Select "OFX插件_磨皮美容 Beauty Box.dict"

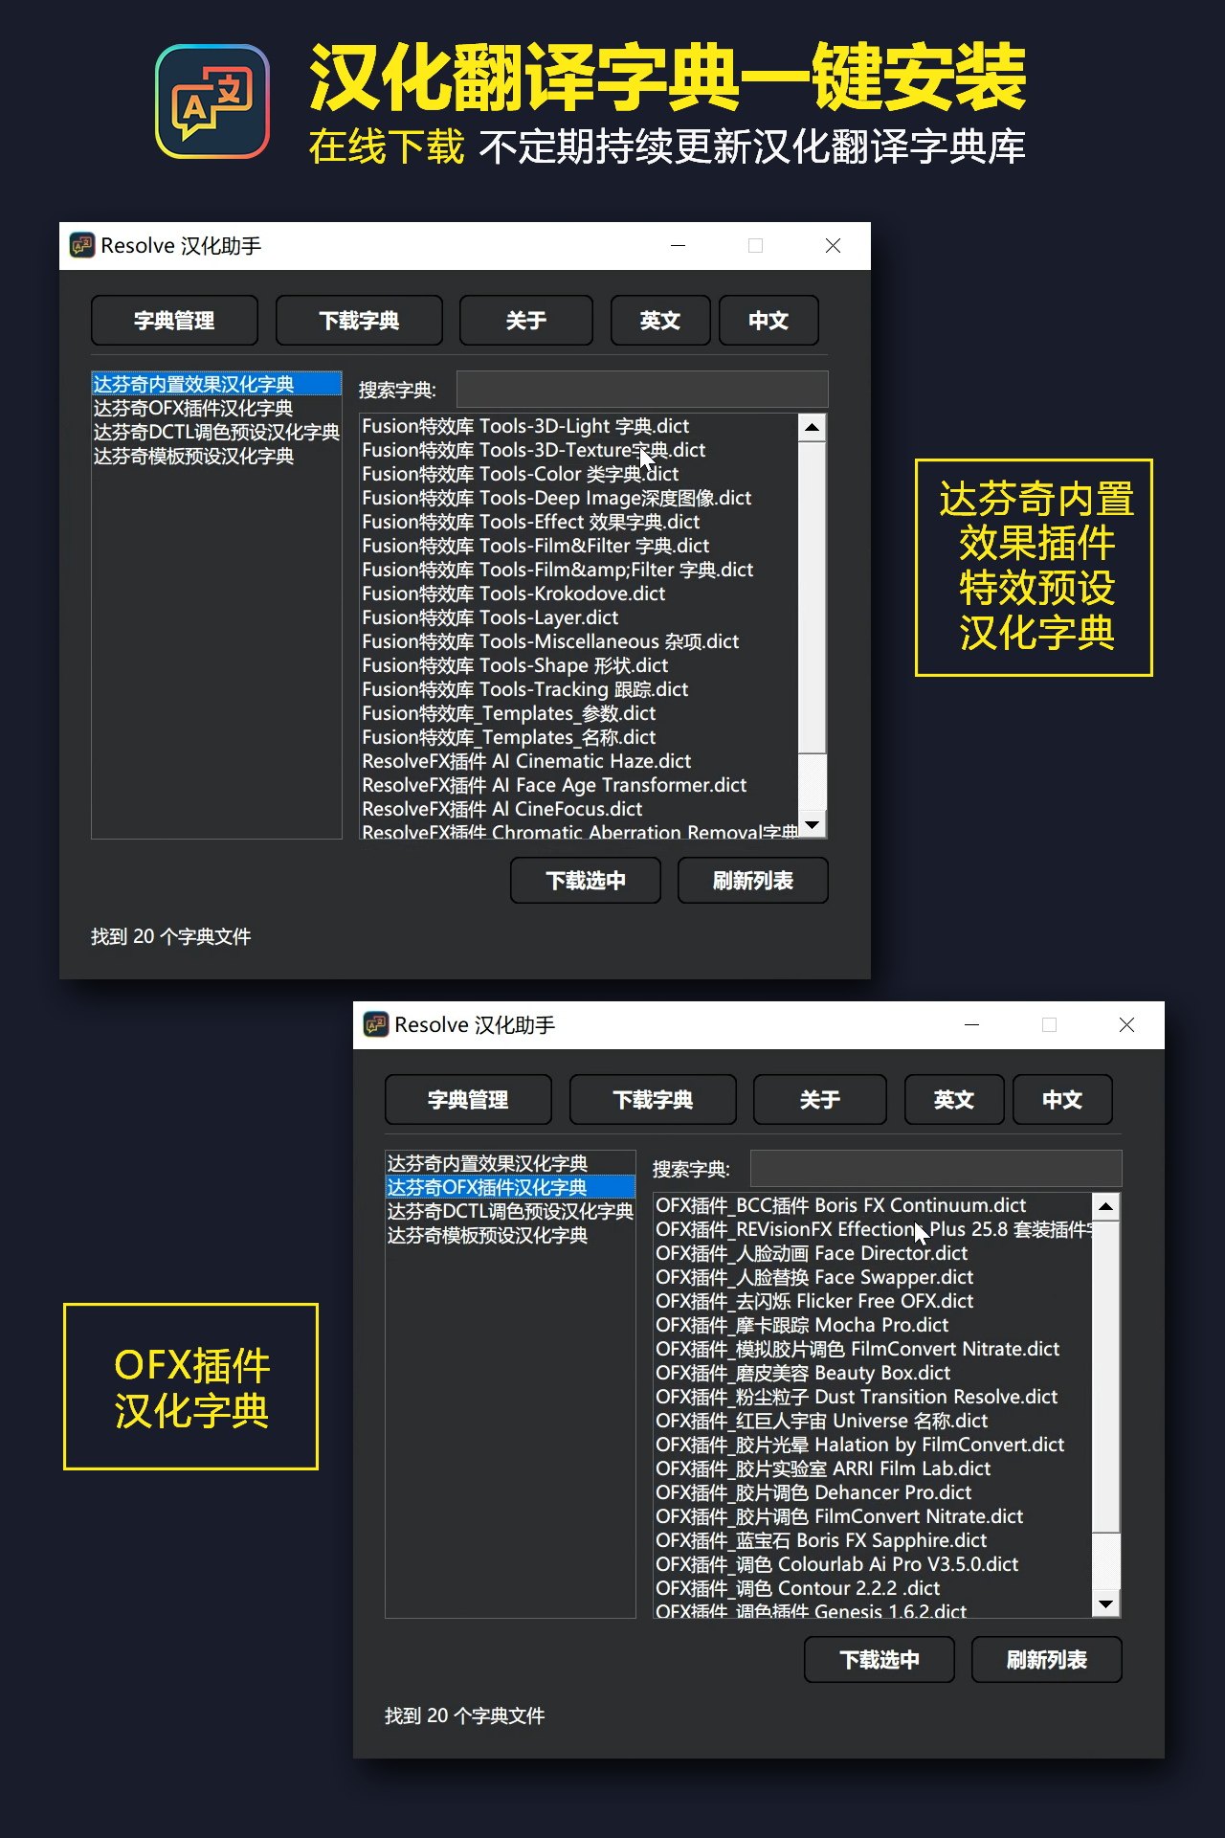tap(873, 1373)
